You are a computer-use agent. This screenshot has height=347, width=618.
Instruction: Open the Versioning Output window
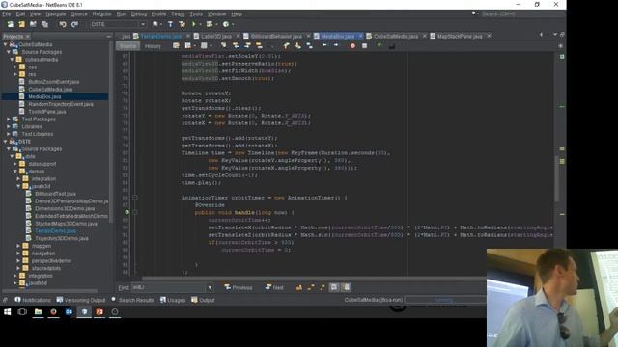coord(81,300)
